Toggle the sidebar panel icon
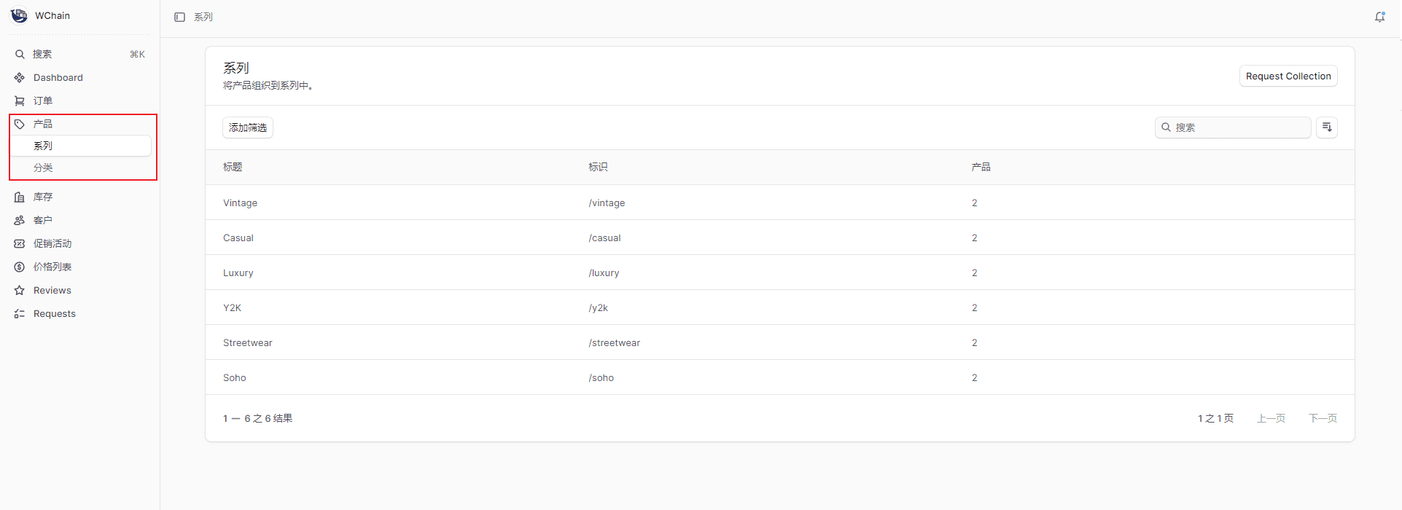The width and height of the screenshot is (1402, 510). point(179,17)
